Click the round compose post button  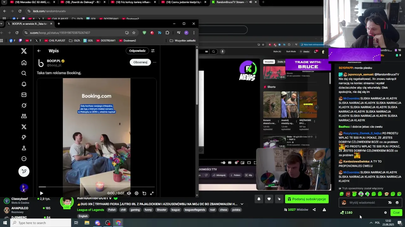pos(24,171)
